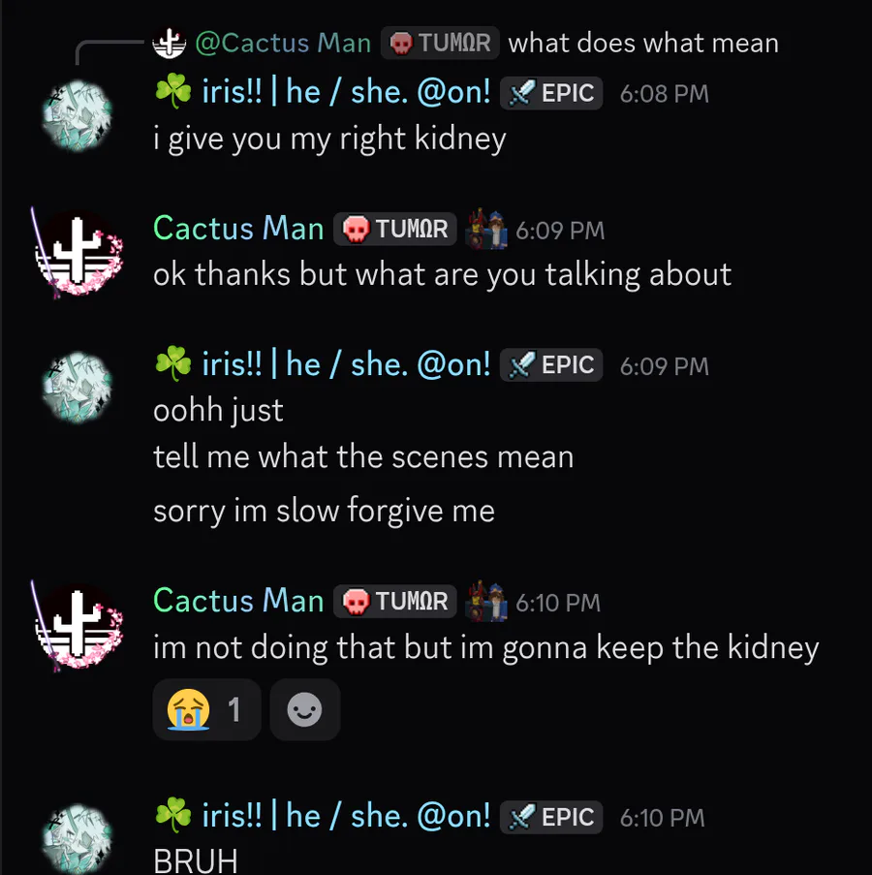Image resolution: width=872 pixels, height=875 pixels.
Task: Click iris's username on the kidney message
Action: click(322, 93)
